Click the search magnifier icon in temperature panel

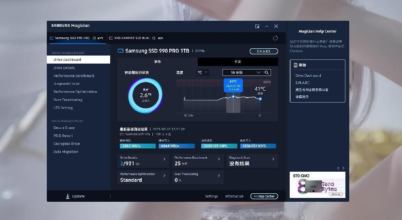pos(267,72)
